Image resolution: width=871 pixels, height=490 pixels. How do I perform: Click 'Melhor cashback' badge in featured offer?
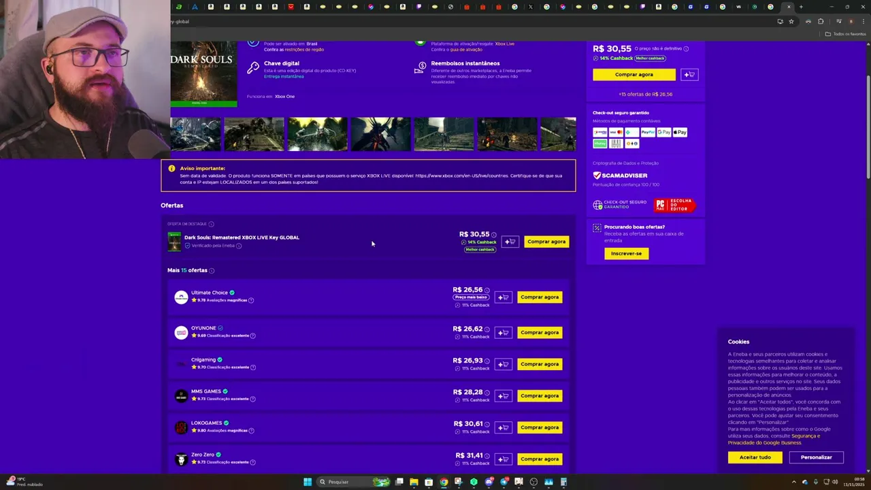(480, 250)
